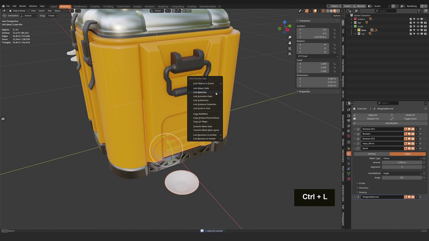Adjust the Bevel Amount slider field
Viewport: 429px width, 241px height.
(x=402, y=162)
